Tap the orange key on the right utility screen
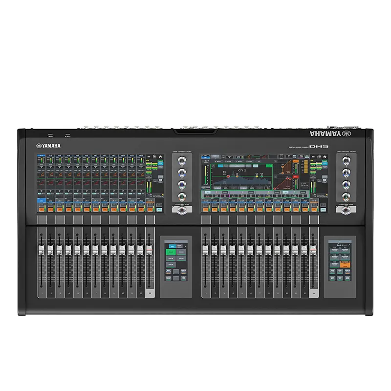This screenshot has width=391, height=391. [x=345, y=264]
